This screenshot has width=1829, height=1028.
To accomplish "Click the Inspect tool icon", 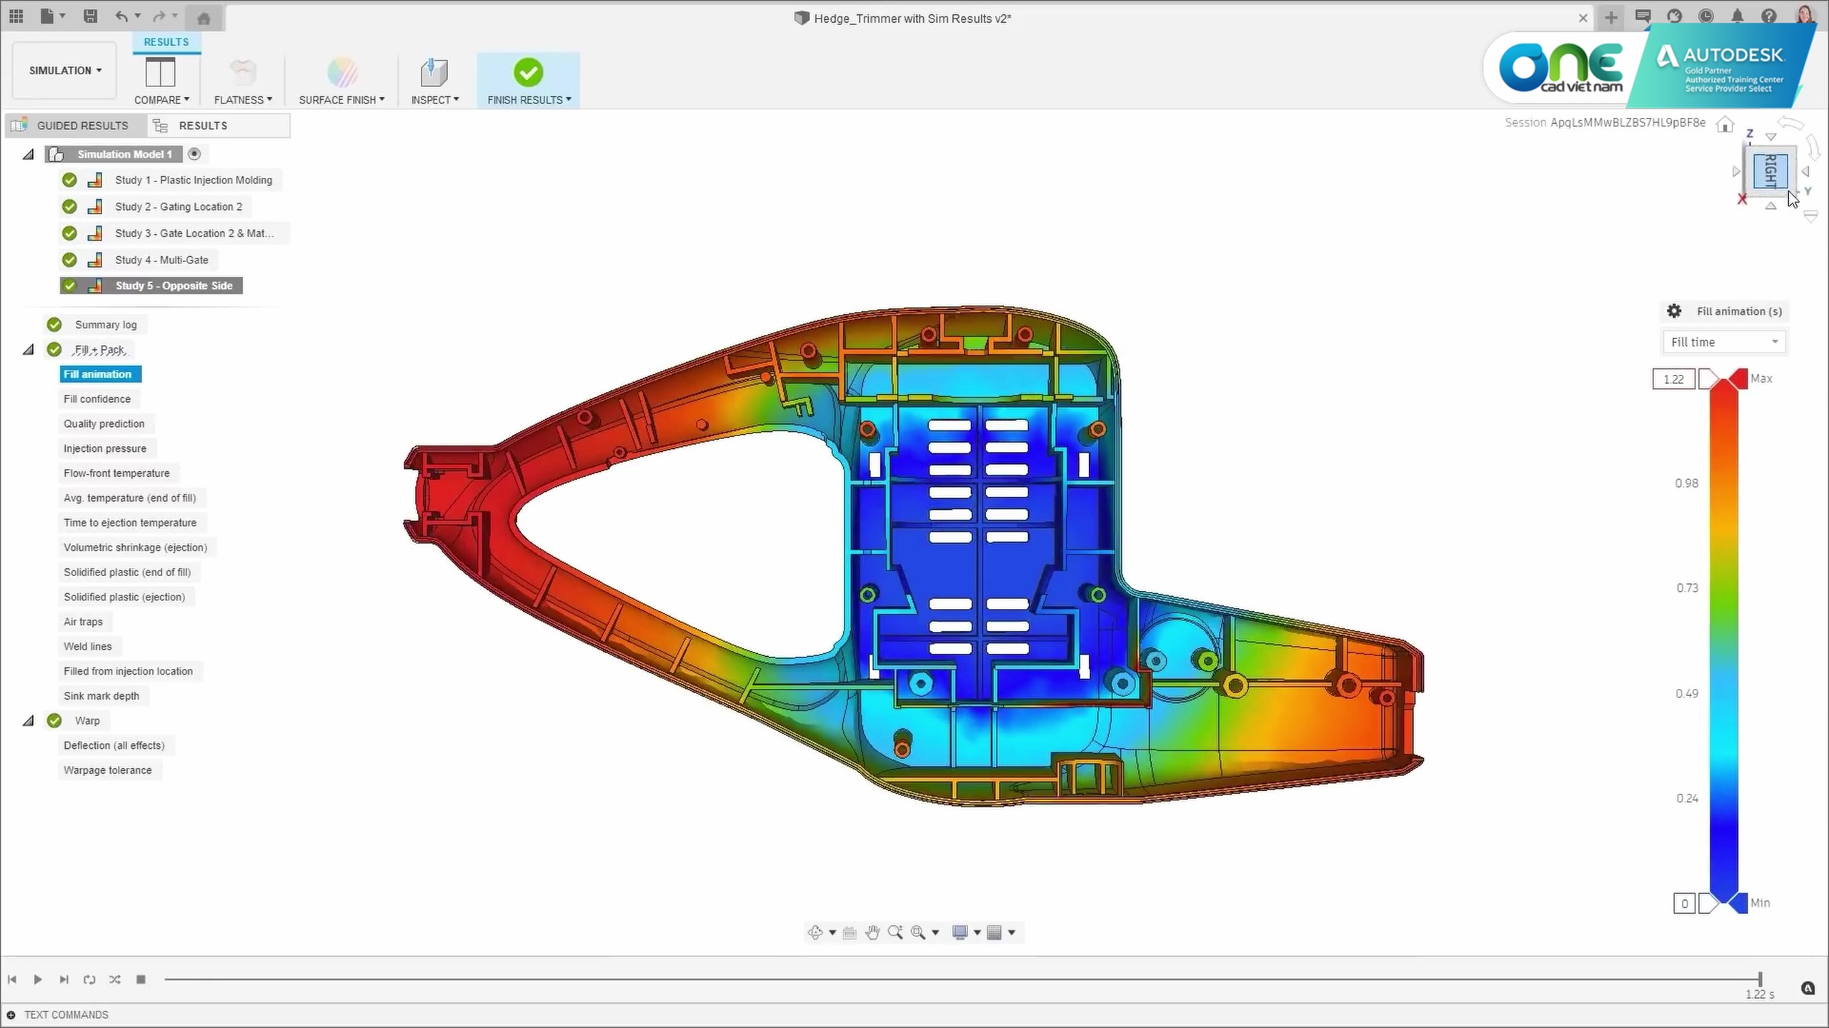I will [x=434, y=72].
